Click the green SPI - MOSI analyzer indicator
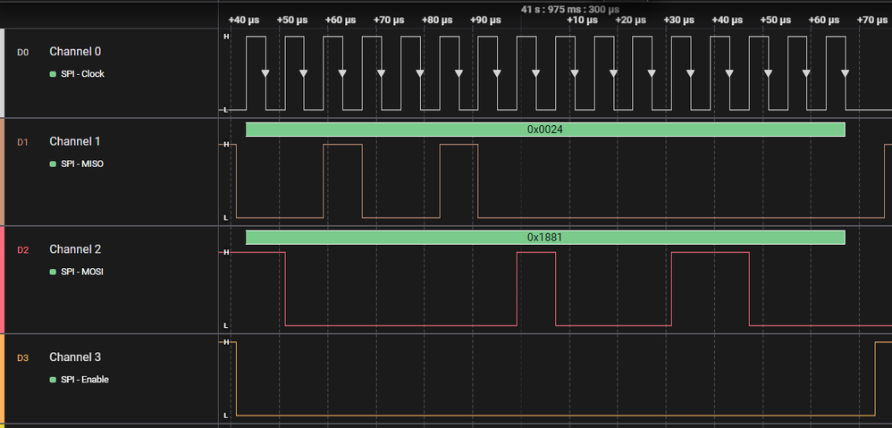The image size is (892, 428). click(x=53, y=272)
